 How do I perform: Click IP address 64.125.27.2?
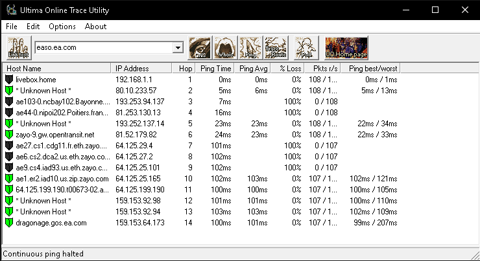tap(134, 157)
